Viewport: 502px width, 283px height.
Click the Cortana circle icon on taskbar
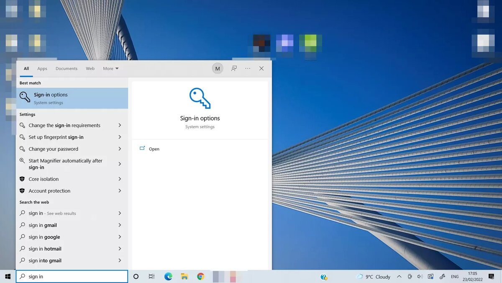136,276
